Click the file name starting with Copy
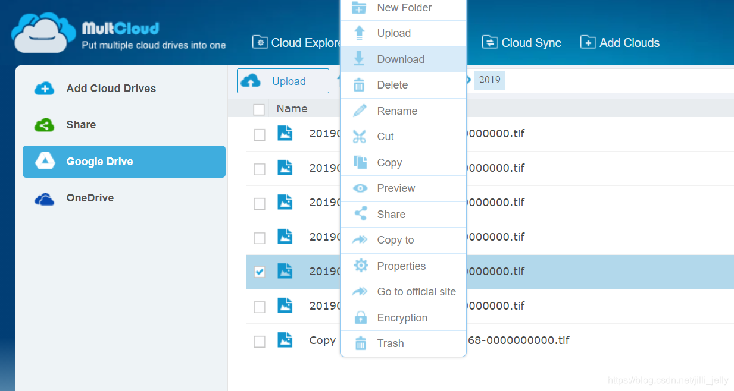The width and height of the screenshot is (734, 391). click(439, 340)
